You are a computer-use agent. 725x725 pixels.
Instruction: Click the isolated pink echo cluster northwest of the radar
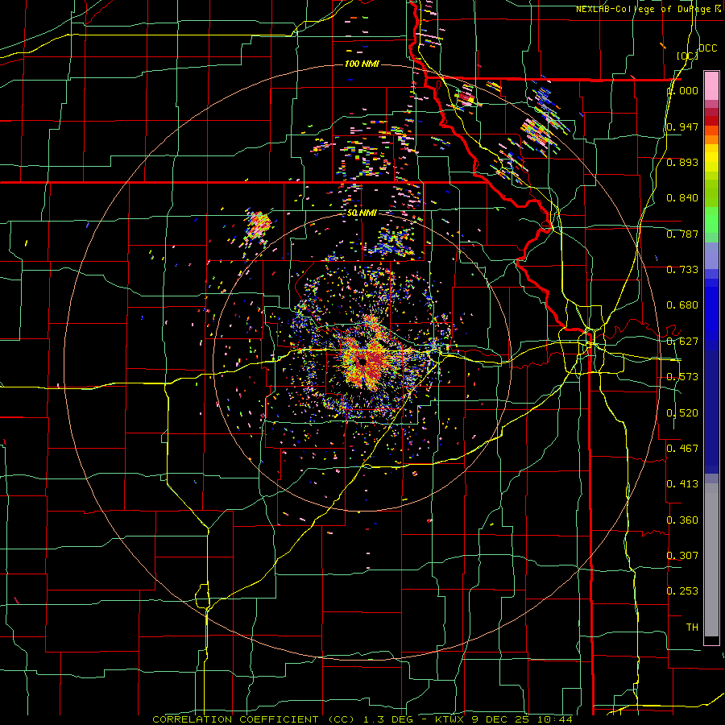tap(258, 226)
